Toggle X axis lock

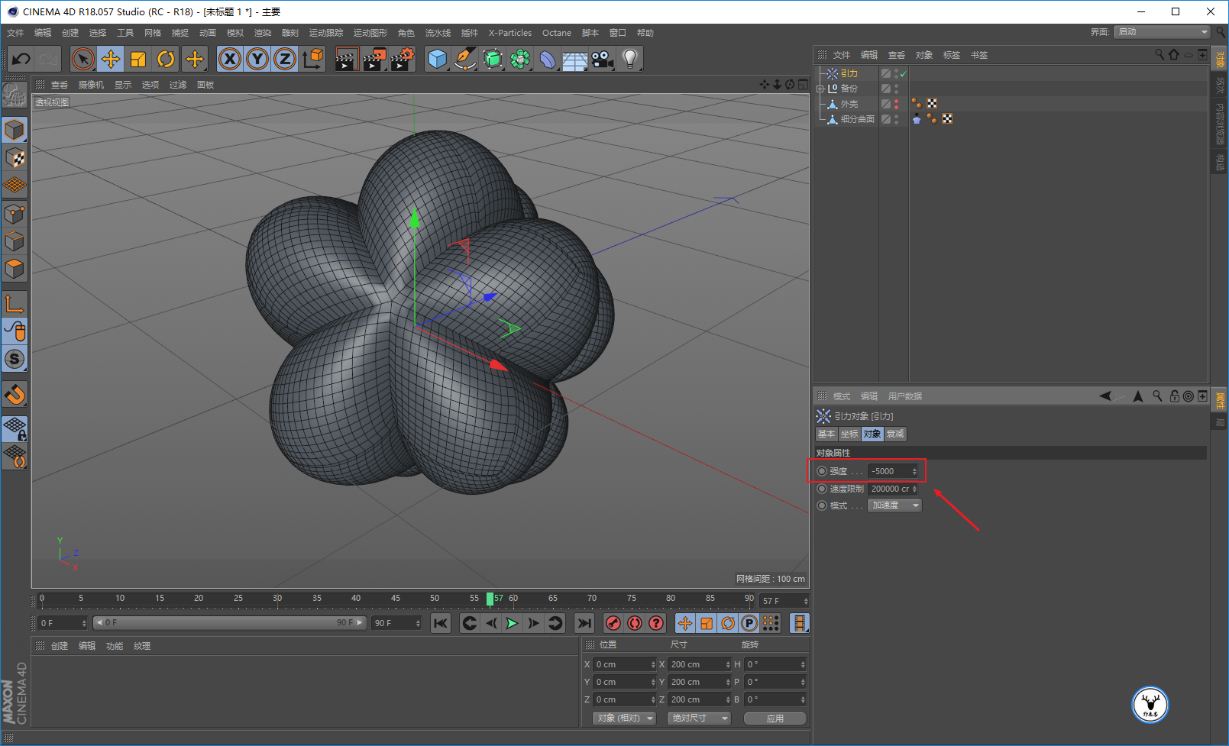tap(230, 59)
